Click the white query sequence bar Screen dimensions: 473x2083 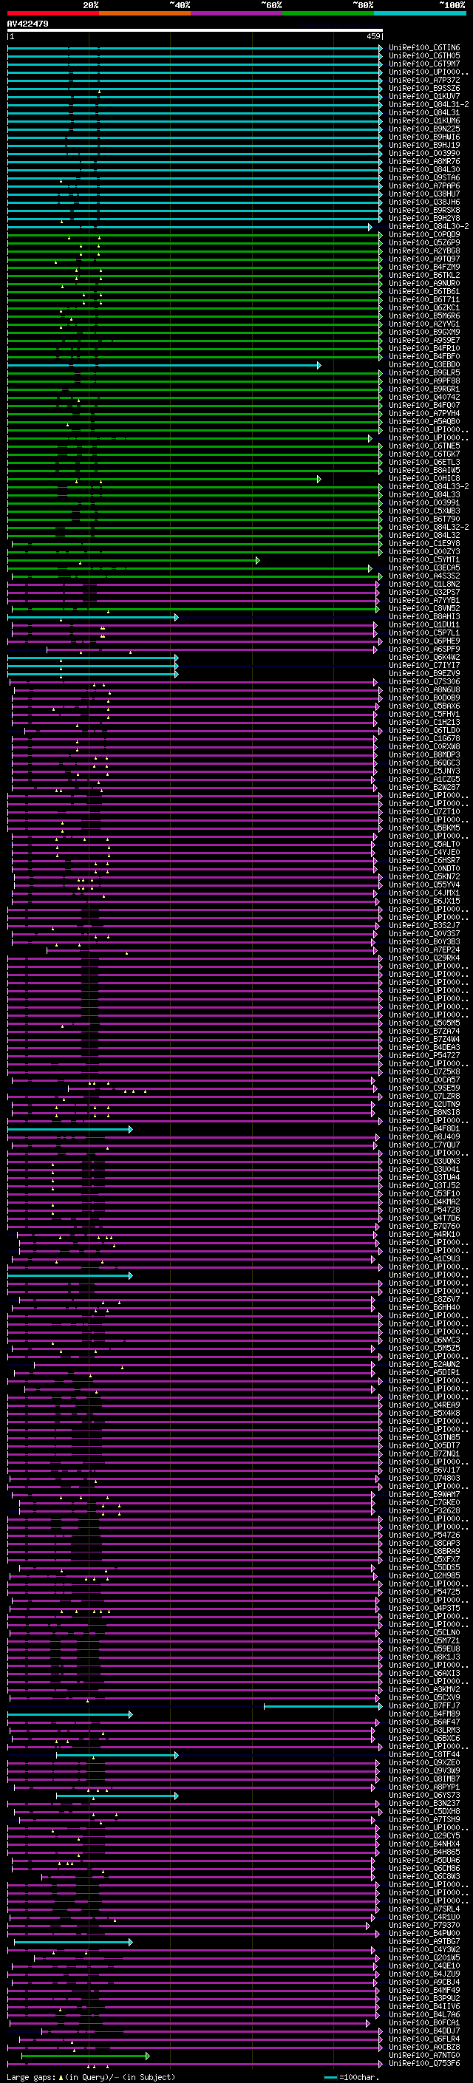(195, 31)
